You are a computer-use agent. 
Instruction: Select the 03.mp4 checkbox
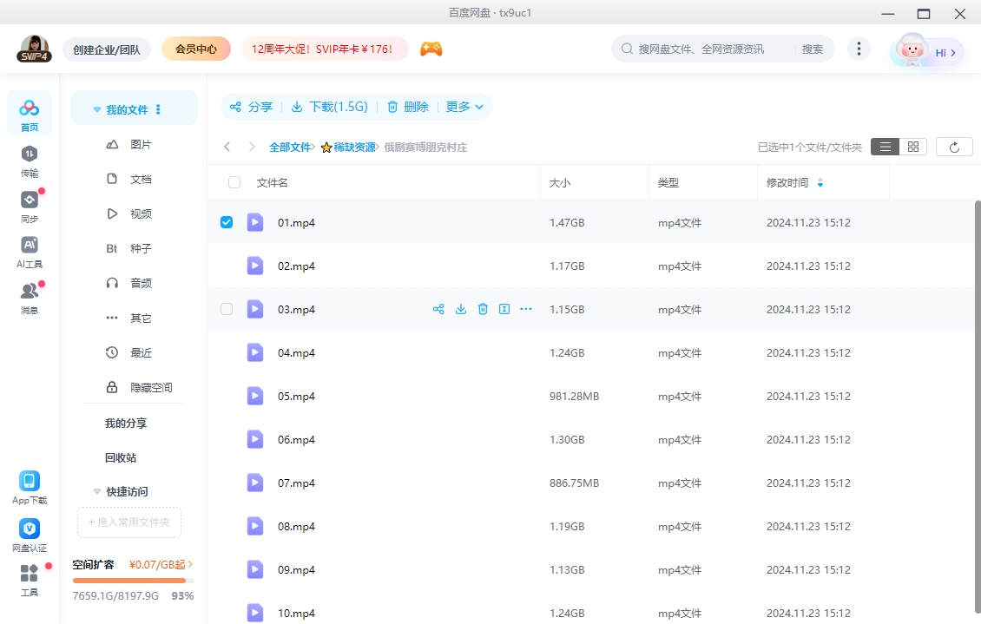[x=227, y=309]
